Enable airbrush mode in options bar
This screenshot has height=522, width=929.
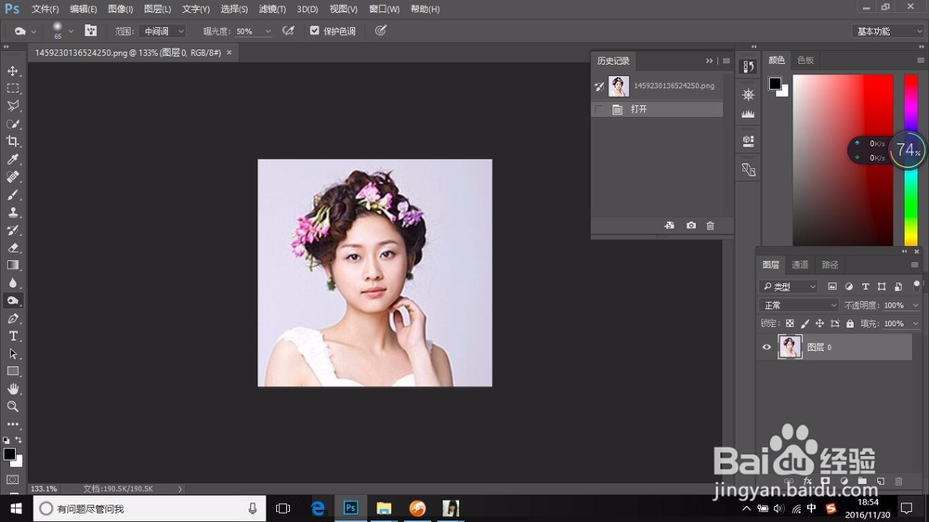coord(289,31)
